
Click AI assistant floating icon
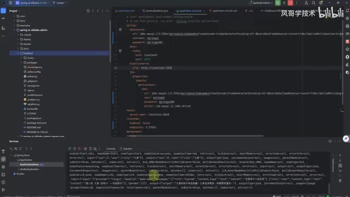346,138
